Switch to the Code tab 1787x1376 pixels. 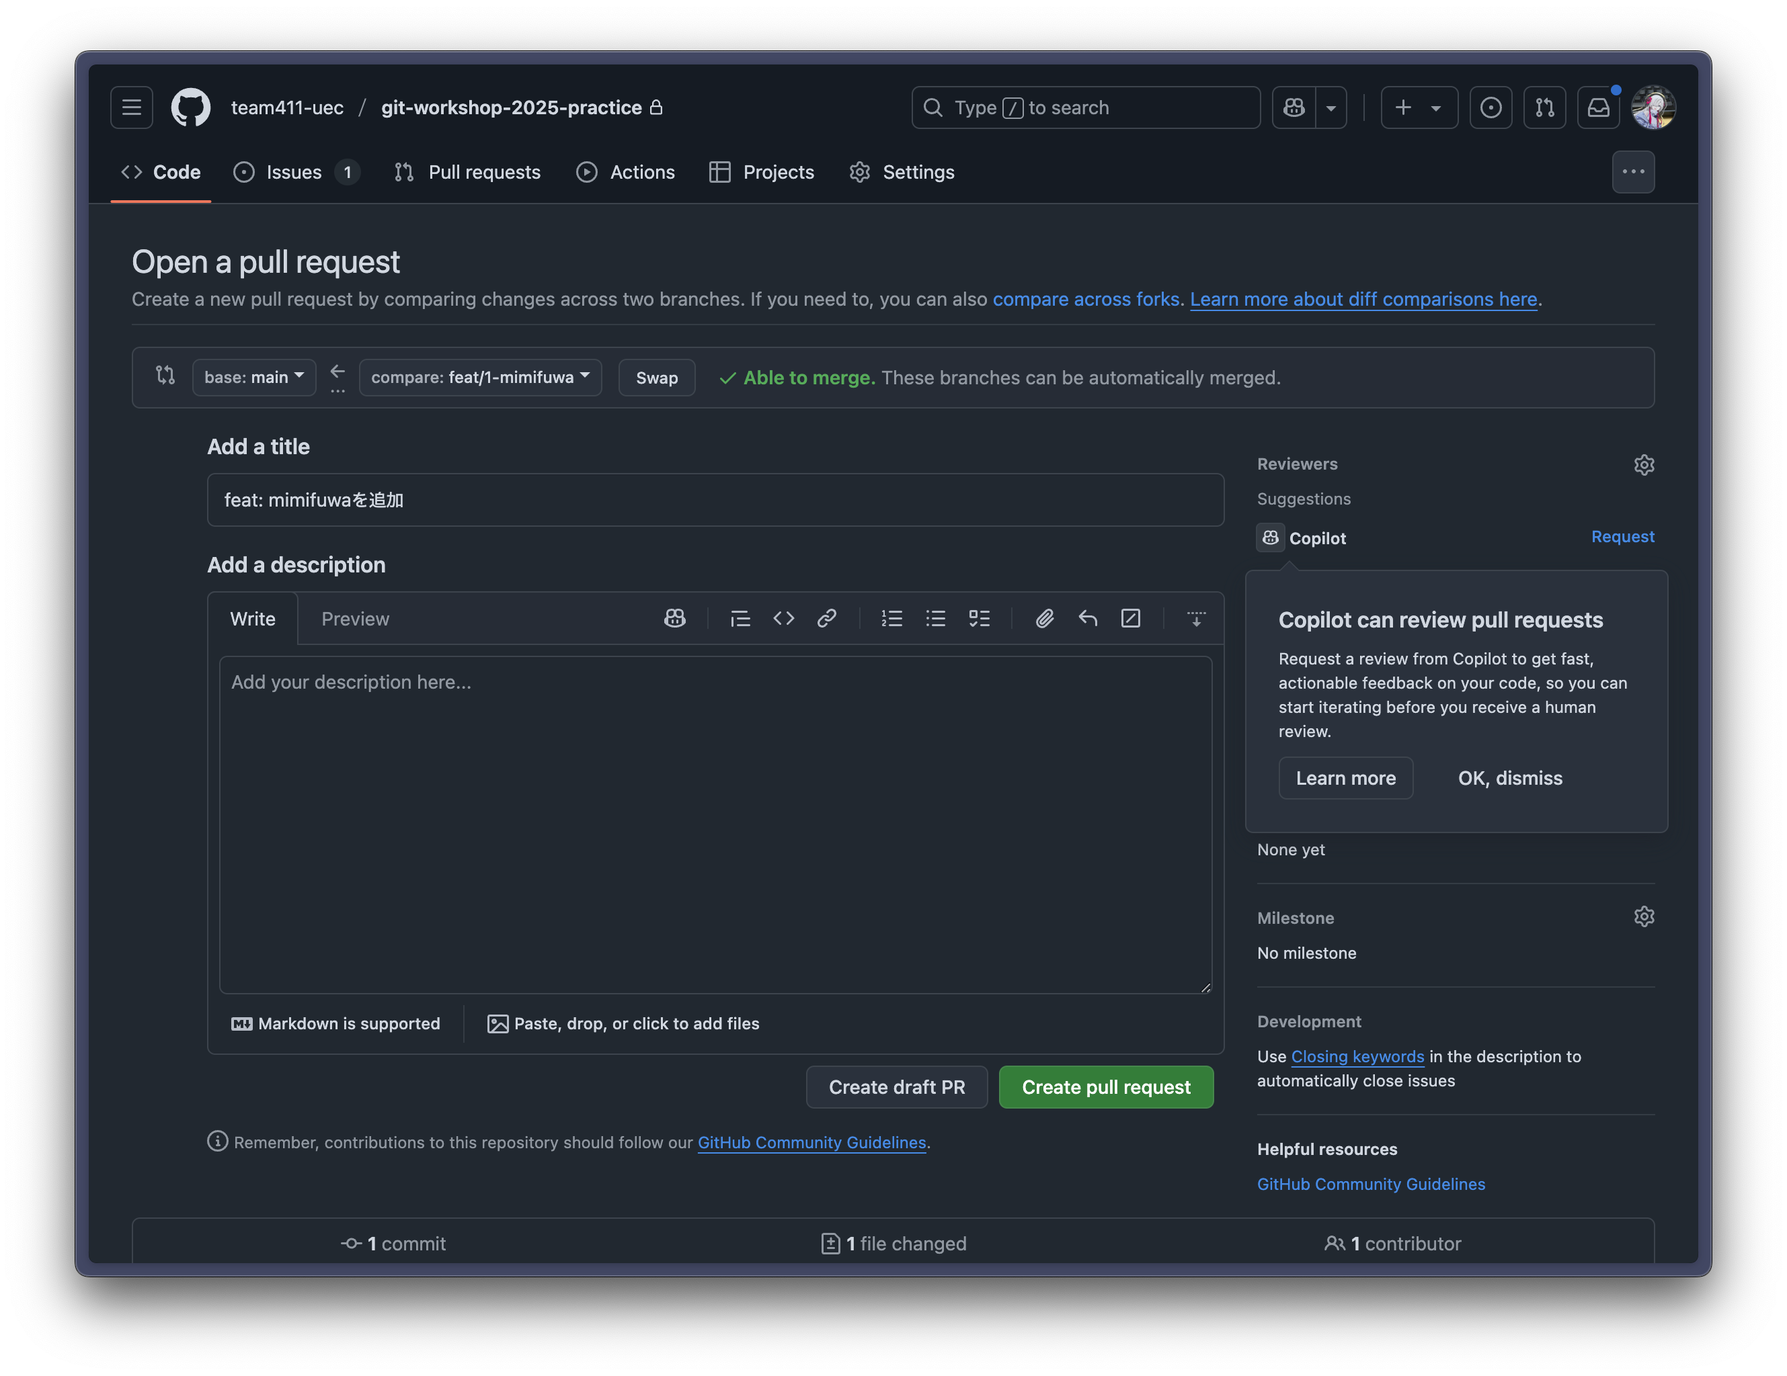pos(161,173)
